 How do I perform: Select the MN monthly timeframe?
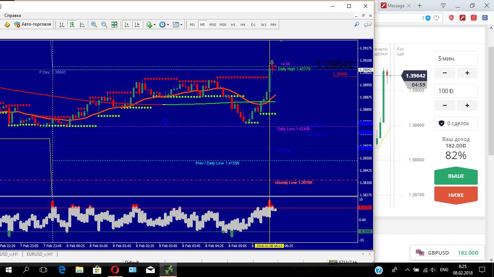click(273, 25)
